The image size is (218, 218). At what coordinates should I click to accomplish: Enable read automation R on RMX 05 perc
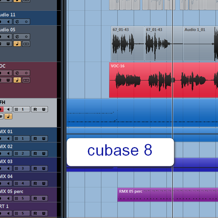click(35, 198)
